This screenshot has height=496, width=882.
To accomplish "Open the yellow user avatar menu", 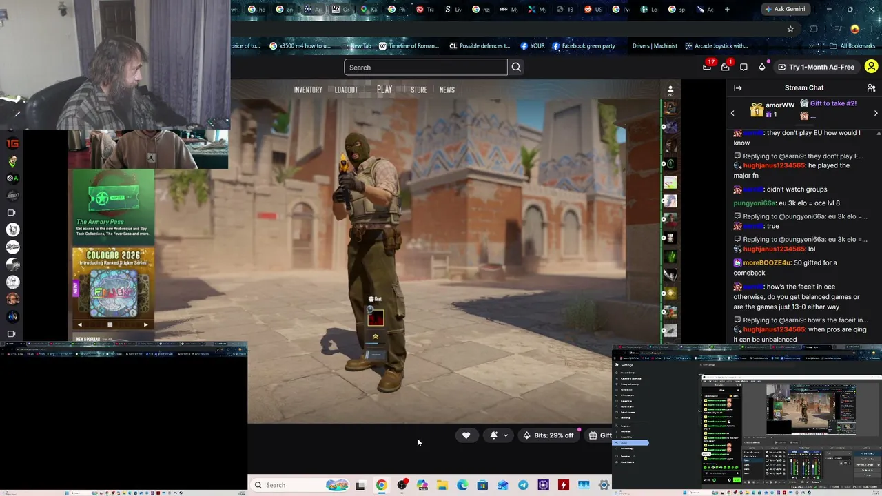I will click(x=871, y=67).
